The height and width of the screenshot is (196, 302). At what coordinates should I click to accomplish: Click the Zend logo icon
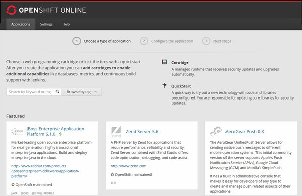(x=116, y=132)
